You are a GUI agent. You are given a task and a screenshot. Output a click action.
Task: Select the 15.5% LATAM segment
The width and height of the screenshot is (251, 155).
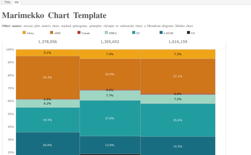[x=178, y=146]
